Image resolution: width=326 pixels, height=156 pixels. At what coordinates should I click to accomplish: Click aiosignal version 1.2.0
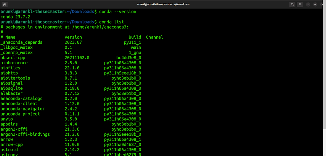[x=71, y=83]
